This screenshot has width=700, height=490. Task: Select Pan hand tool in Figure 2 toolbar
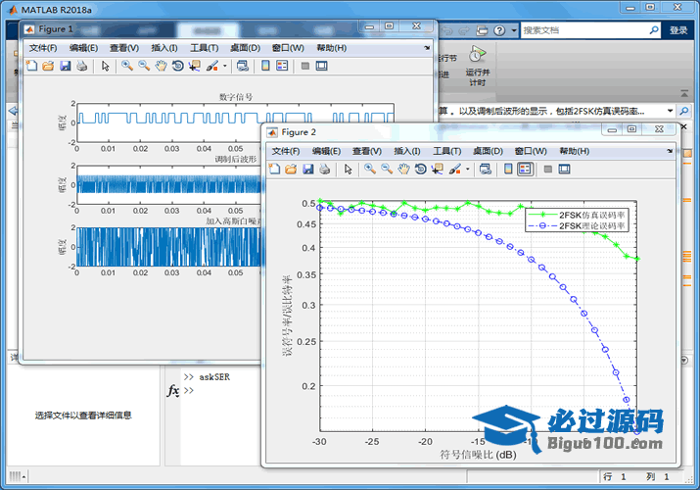(x=403, y=170)
